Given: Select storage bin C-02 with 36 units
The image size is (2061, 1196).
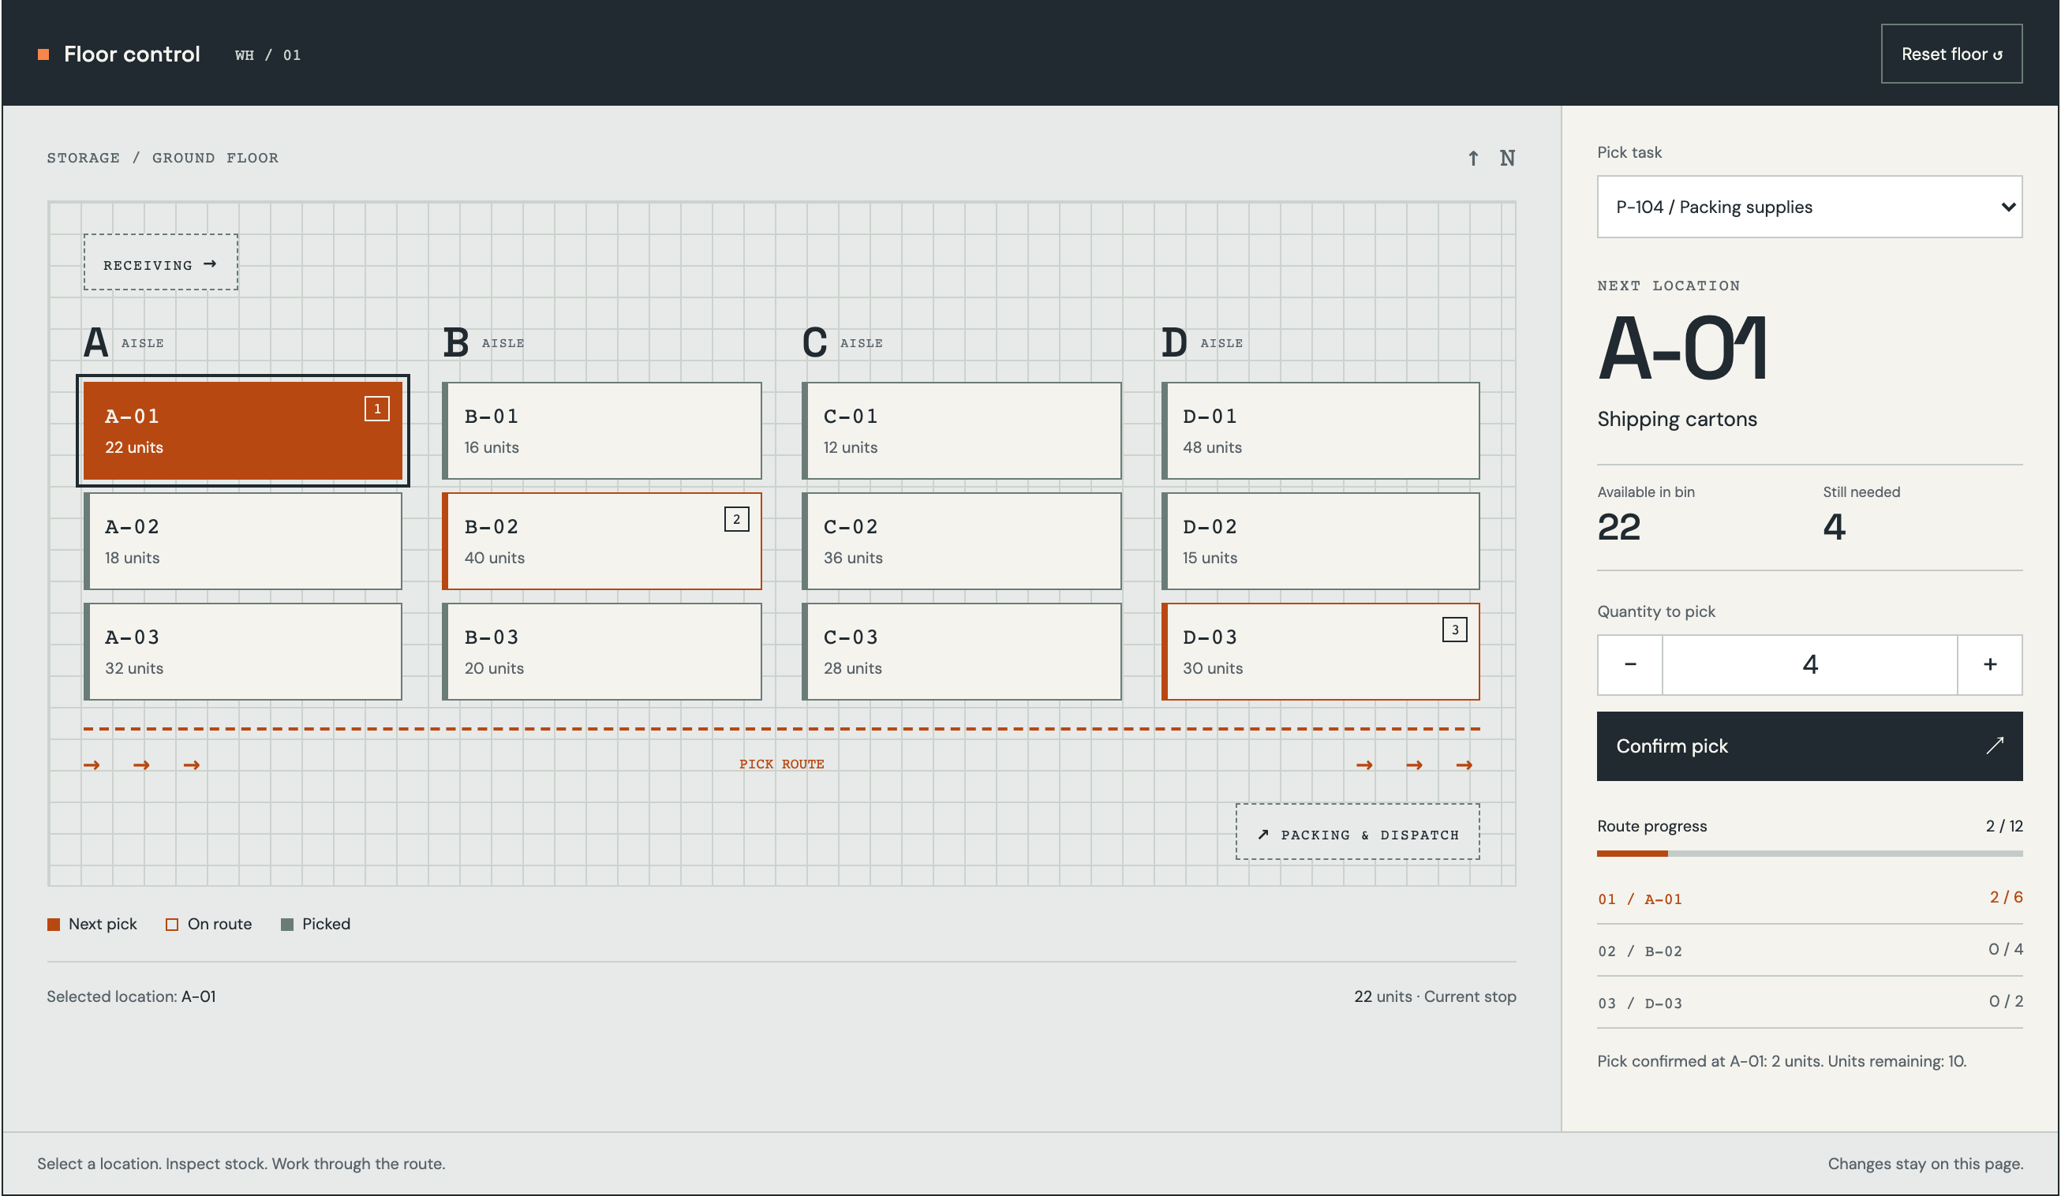Looking at the screenshot, I should (961, 541).
